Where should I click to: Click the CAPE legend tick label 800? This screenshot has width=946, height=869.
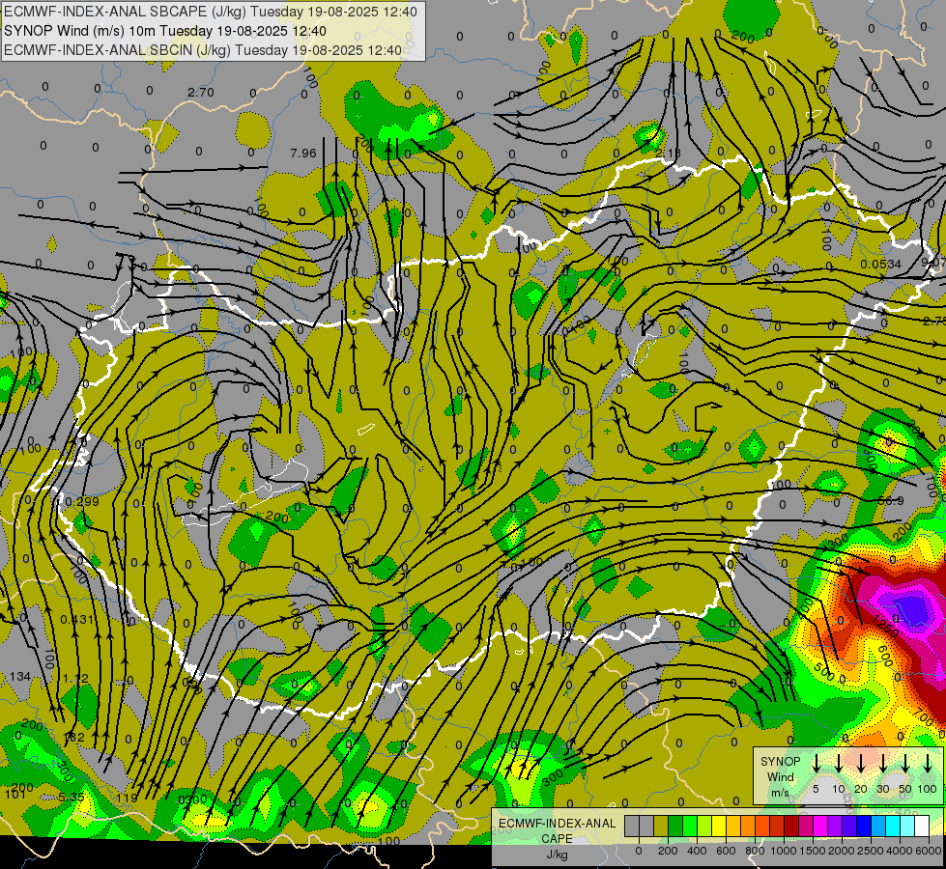point(755,851)
